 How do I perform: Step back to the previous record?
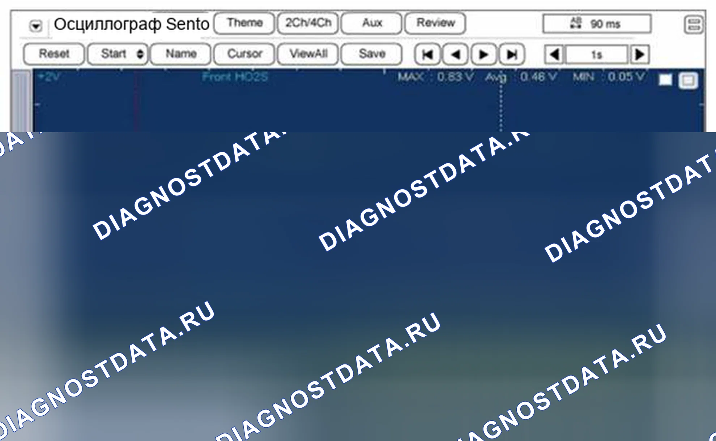click(x=455, y=55)
